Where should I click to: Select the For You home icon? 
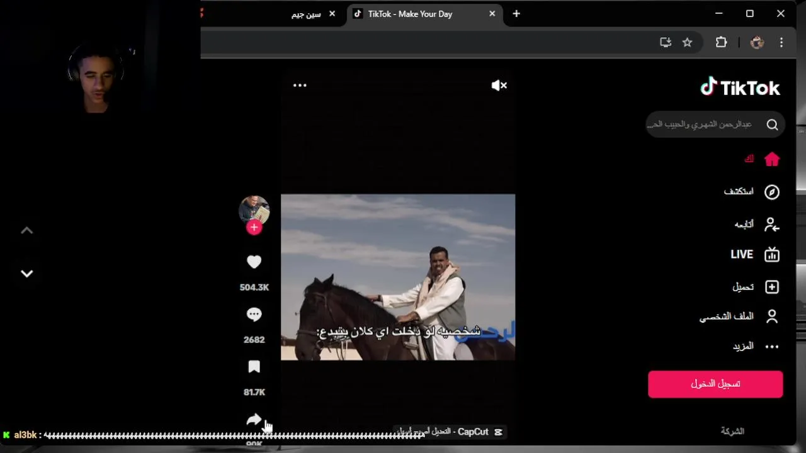[772, 159]
